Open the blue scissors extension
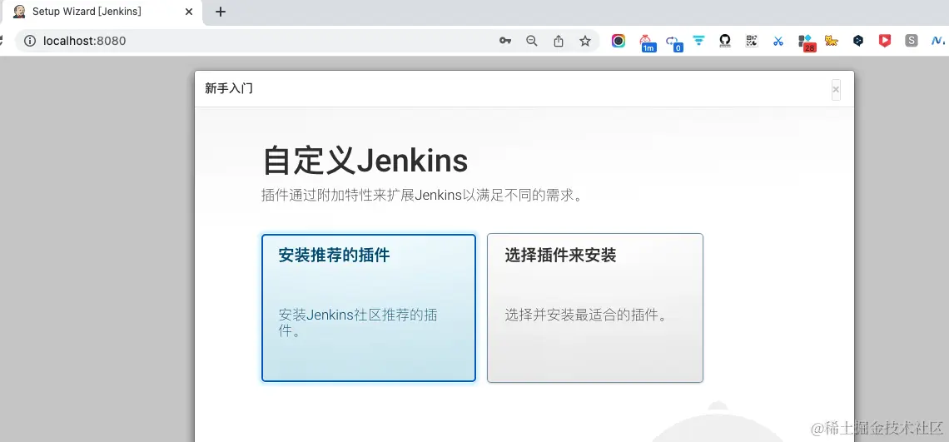 coord(778,41)
